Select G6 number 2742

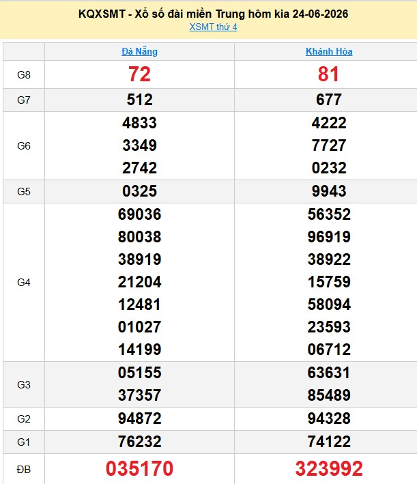[139, 168]
